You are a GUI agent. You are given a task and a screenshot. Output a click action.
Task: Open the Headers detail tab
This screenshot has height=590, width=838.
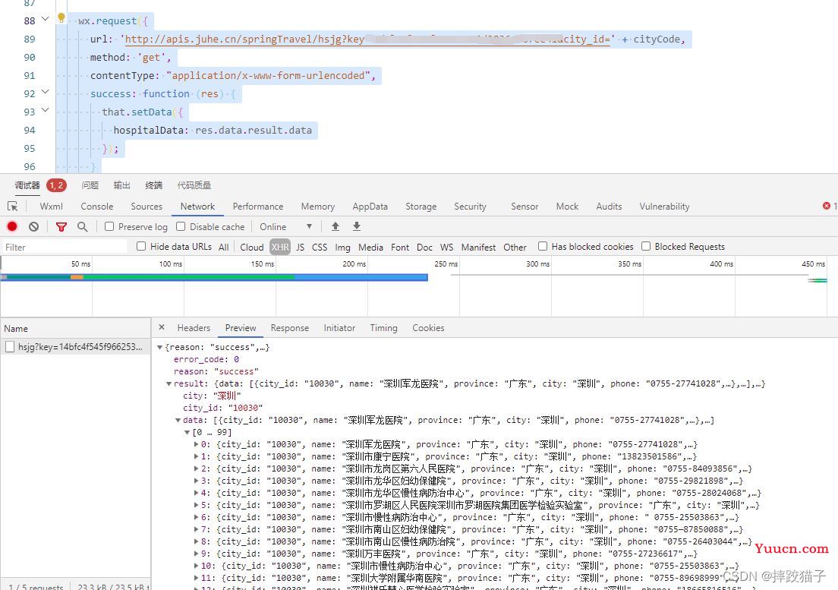(x=194, y=327)
